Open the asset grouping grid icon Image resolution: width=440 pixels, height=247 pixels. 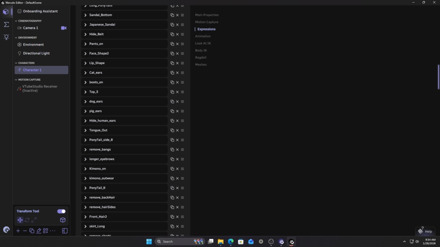pyautogui.click(x=46, y=231)
